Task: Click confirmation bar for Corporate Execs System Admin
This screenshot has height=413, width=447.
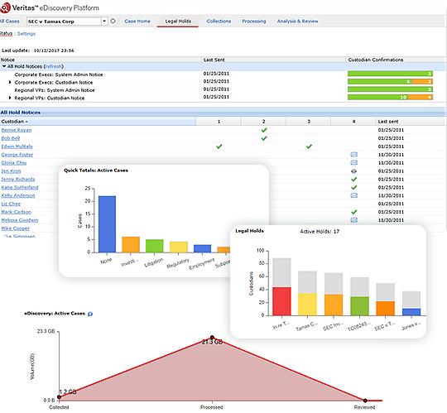Action: tap(390, 74)
